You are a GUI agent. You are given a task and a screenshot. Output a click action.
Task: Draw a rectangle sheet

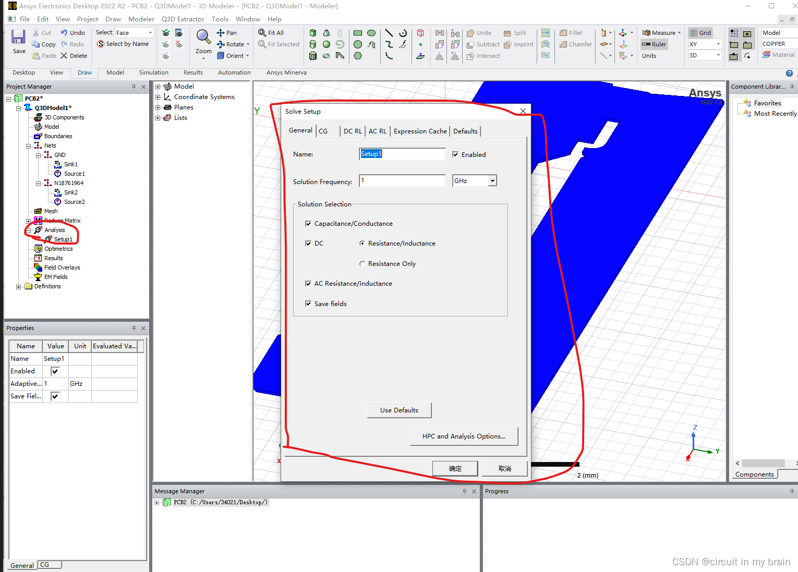click(358, 33)
